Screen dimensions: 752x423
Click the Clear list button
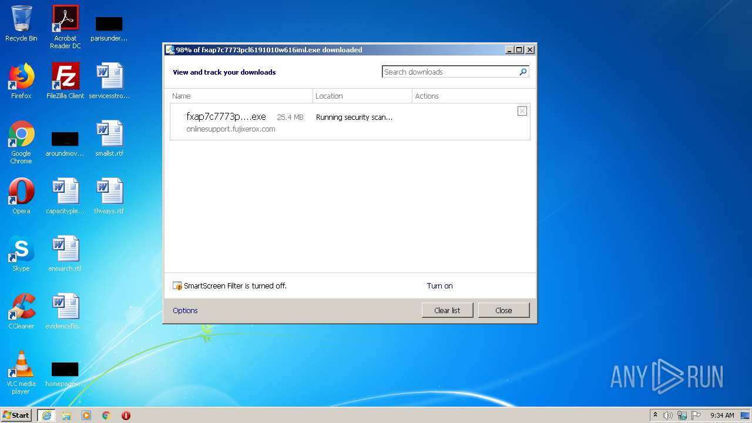click(447, 310)
